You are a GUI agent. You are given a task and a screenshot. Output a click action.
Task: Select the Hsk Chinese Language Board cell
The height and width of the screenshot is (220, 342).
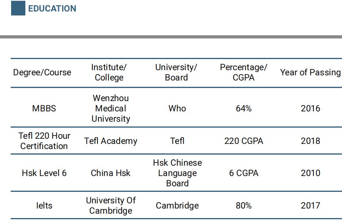pos(177,173)
